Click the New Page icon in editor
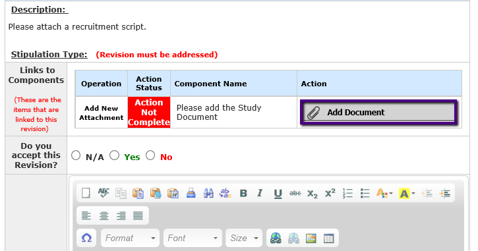The width and height of the screenshot is (478, 251). (x=86, y=193)
